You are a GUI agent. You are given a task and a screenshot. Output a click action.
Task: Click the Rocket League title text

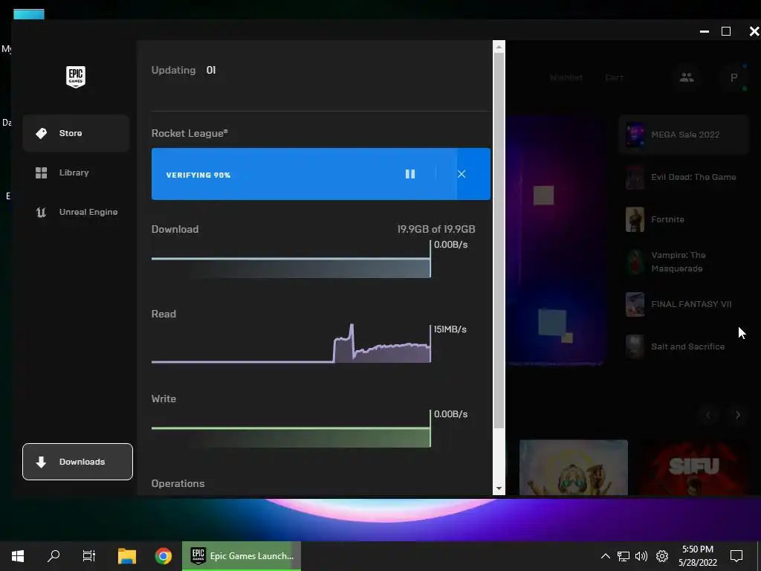(190, 133)
